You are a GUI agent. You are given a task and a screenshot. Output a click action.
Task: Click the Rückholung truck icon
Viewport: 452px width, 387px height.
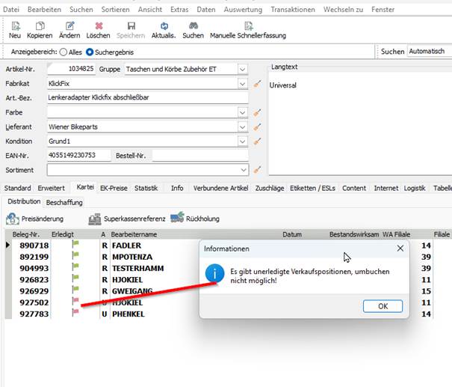pyautogui.click(x=177, y=218)
